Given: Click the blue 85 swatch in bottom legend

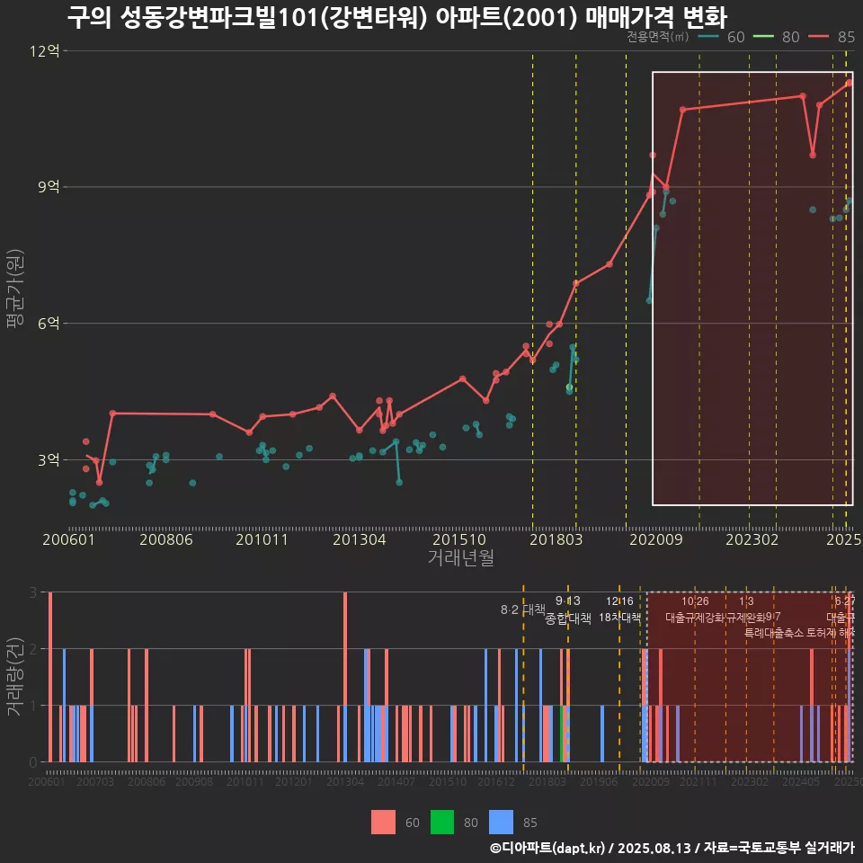Looking at the screenshot, I should pos(501,823).
